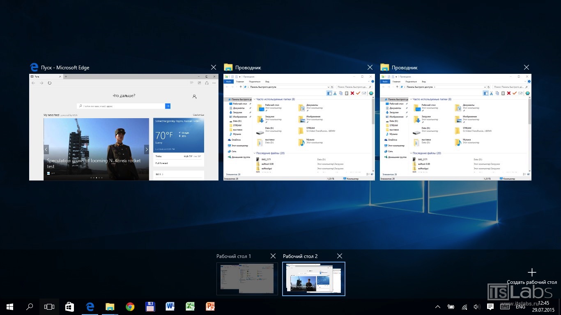Open the blue floppy disk taskbar app
561x315 pixels.
click(150, 306)
